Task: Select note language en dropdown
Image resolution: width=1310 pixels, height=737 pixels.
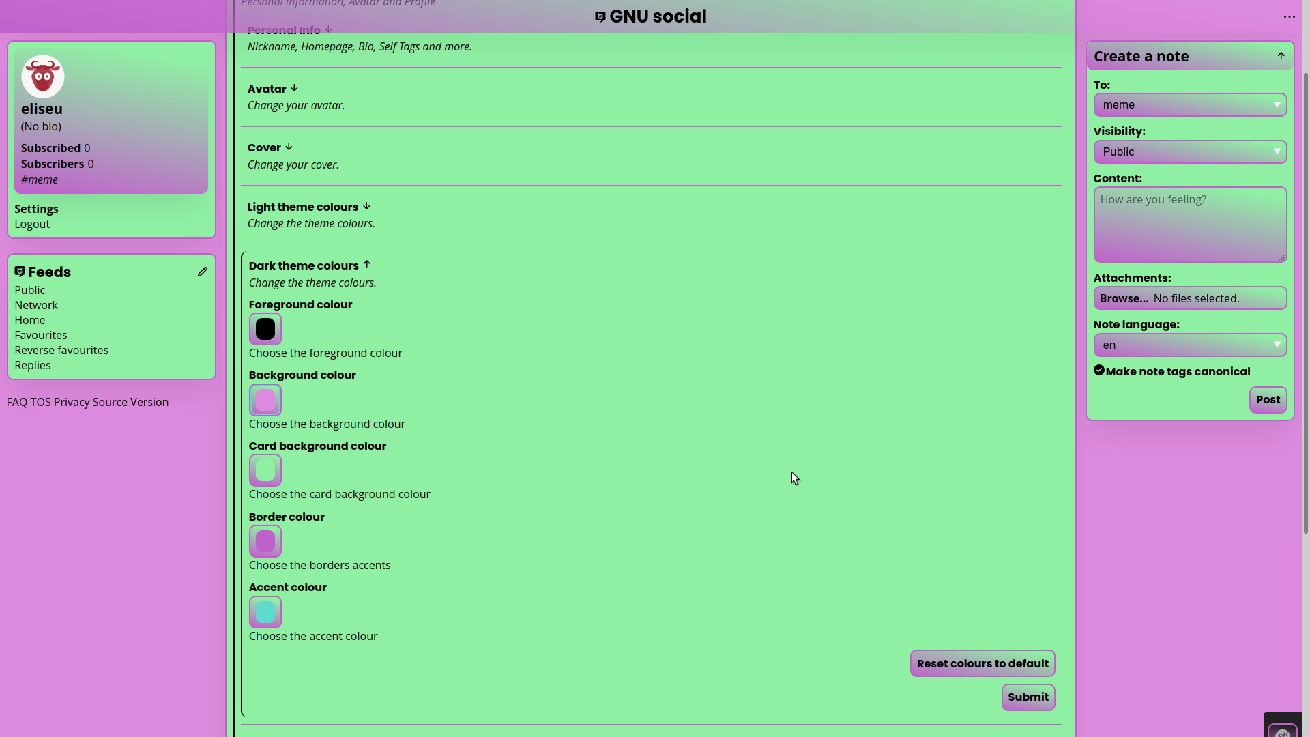Action: click(1189, 345)
